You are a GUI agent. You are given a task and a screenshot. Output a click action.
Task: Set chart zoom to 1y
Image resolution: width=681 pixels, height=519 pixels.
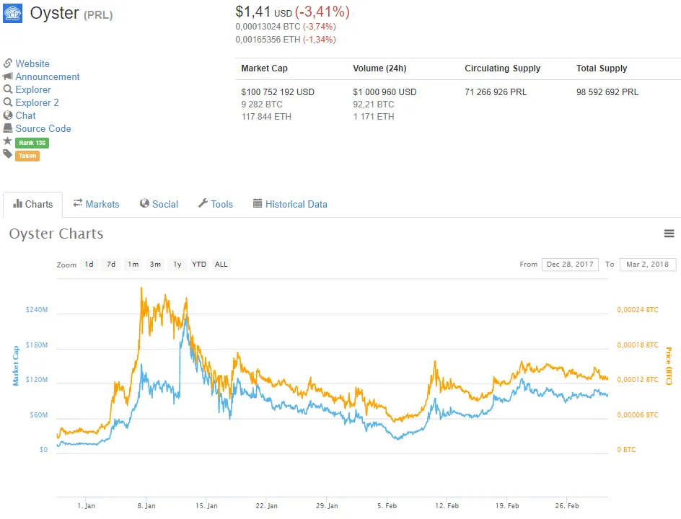pos(177,265)
